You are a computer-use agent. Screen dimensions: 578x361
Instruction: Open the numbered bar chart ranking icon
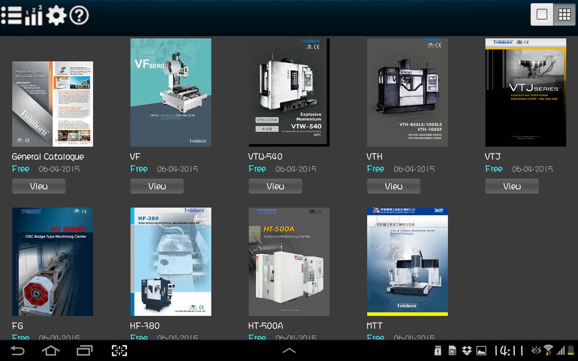point(34,15)
